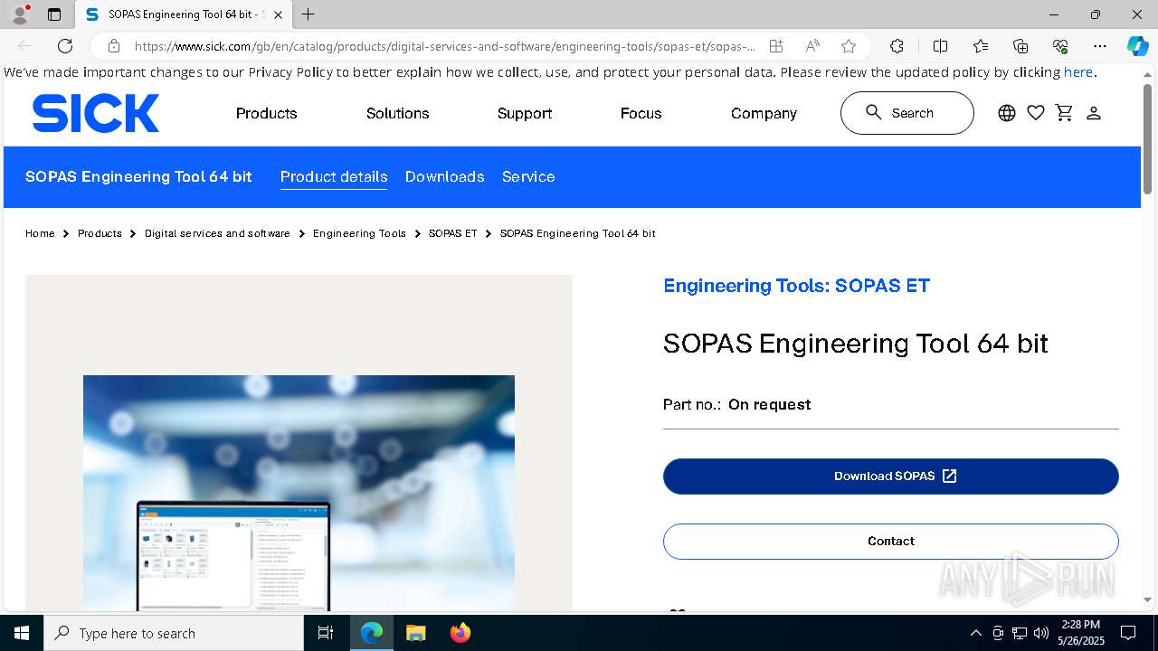The width and height of the screenshot is (1158, 651).
Task: Open the wishlist heart icon
Action: (1036, 113)
